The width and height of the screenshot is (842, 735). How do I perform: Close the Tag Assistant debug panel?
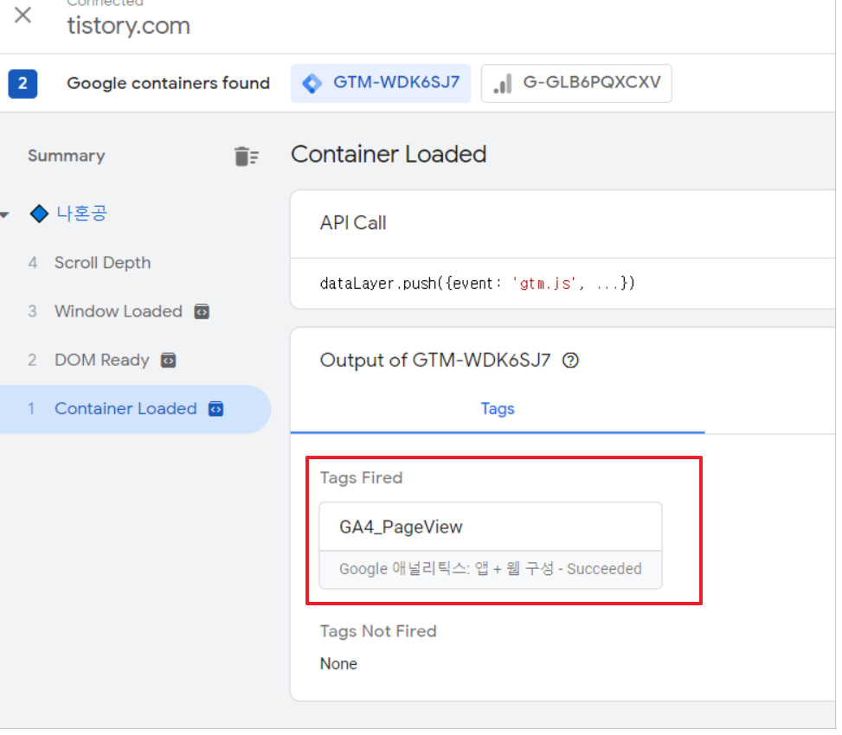(x=23, y=16)
